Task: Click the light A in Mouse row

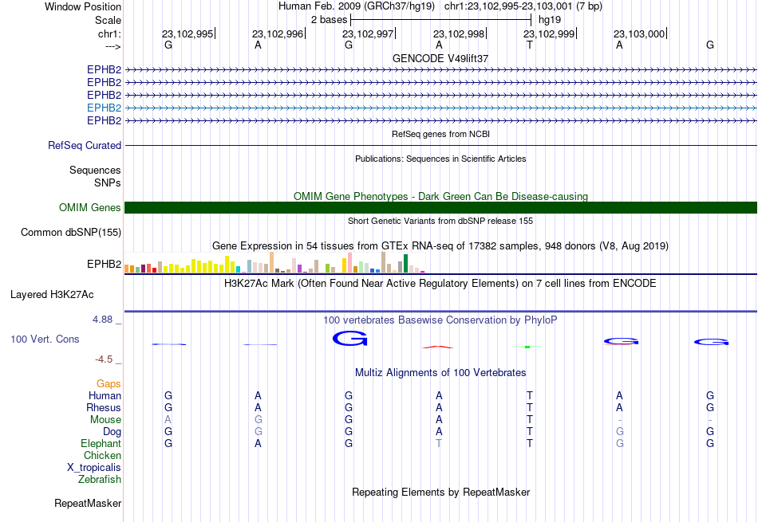Action: coord(168,420)
